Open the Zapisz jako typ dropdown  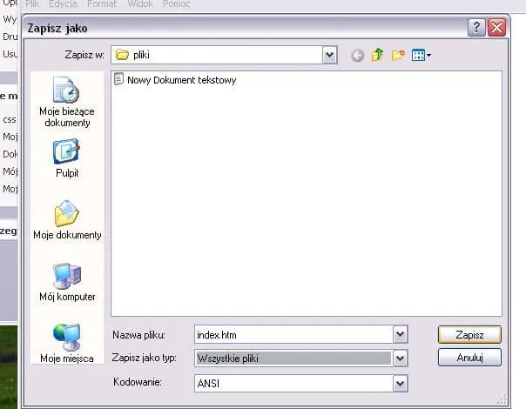click(x=400, y=358)
